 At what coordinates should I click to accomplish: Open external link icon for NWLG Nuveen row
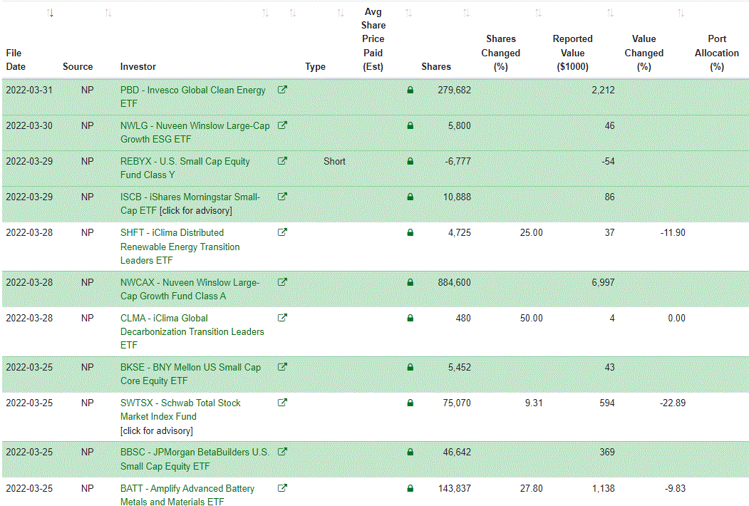pyautogui.click(x=282, y=125)
